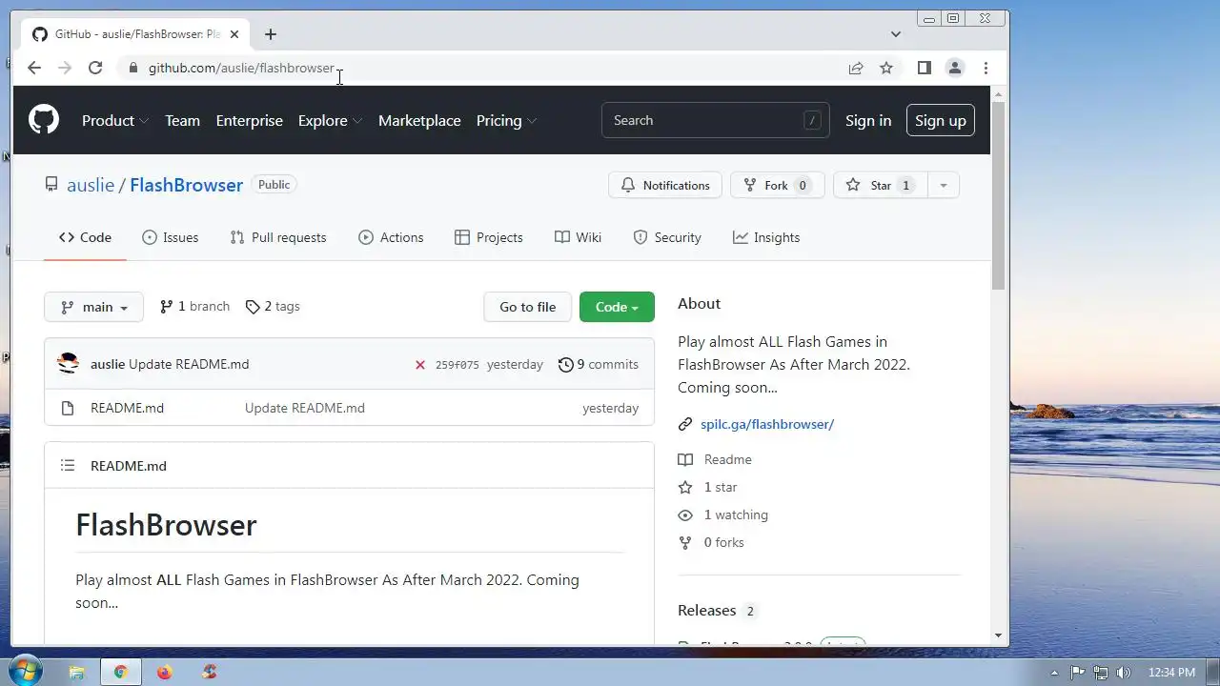Click the 0 forks link
The height and width of the screenshot is (686, 1220).
711,542
